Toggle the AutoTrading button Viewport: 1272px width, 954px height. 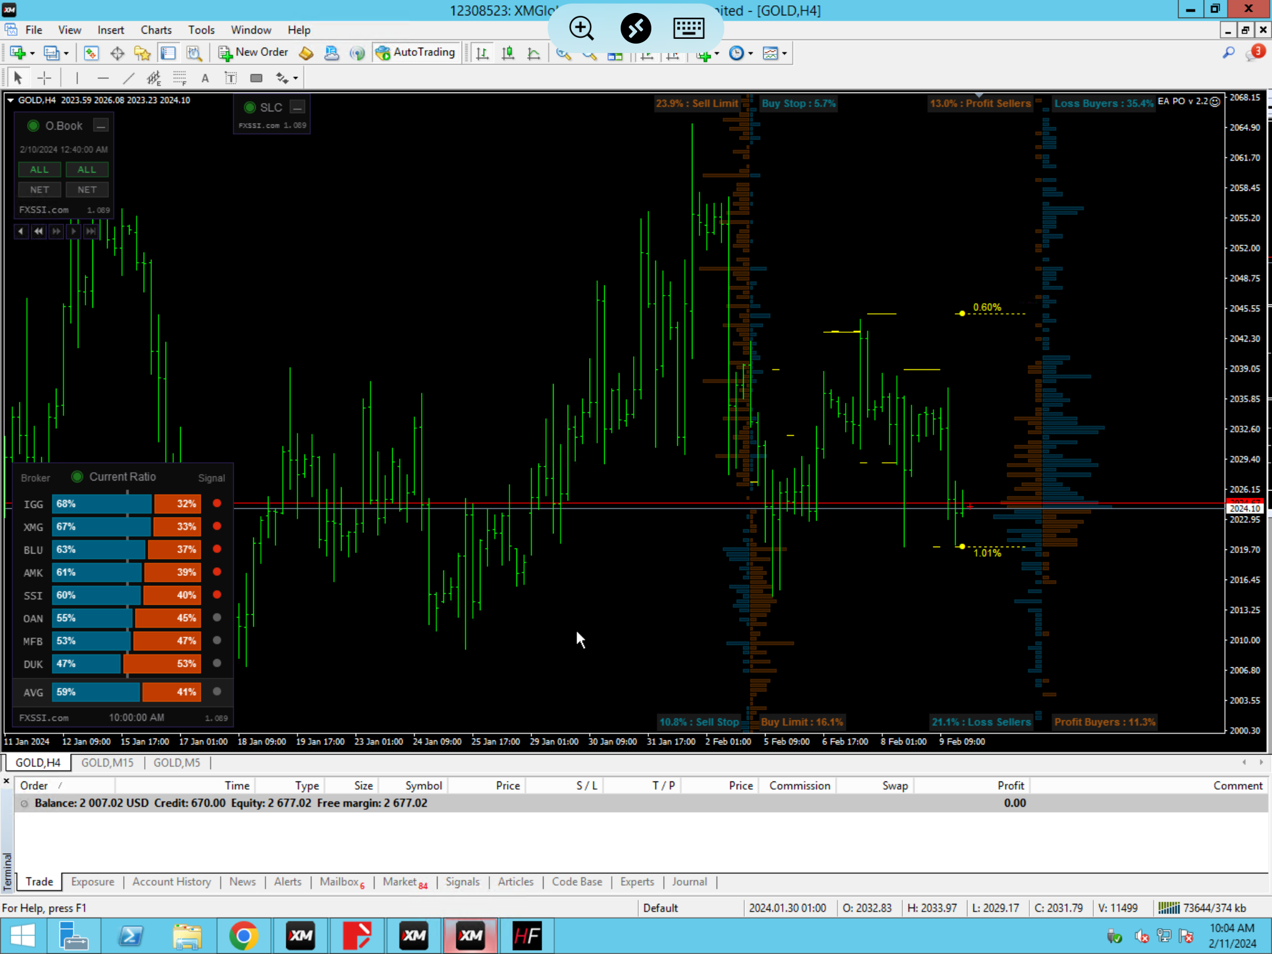point(416,52)
